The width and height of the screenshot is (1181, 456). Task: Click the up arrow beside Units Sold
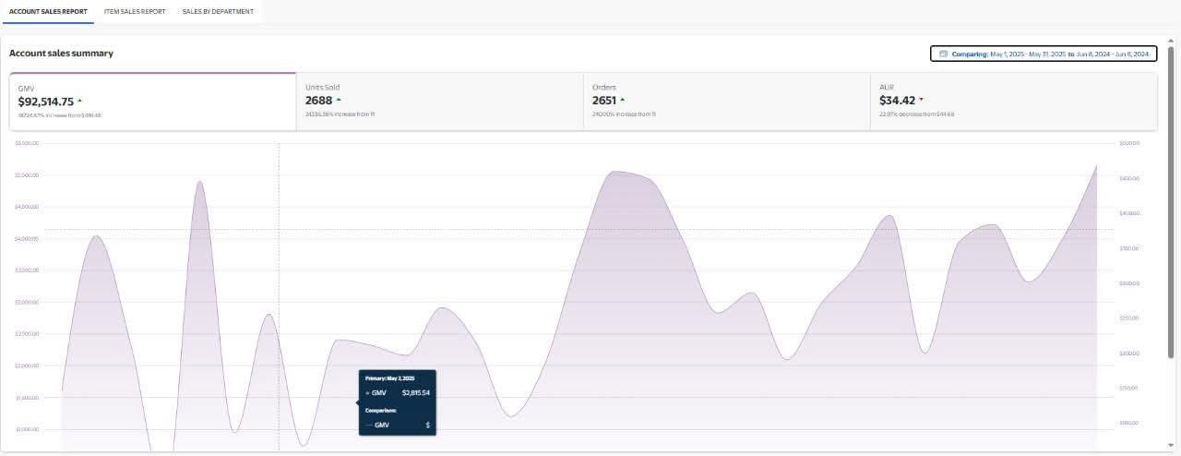(x=339, y=100)
